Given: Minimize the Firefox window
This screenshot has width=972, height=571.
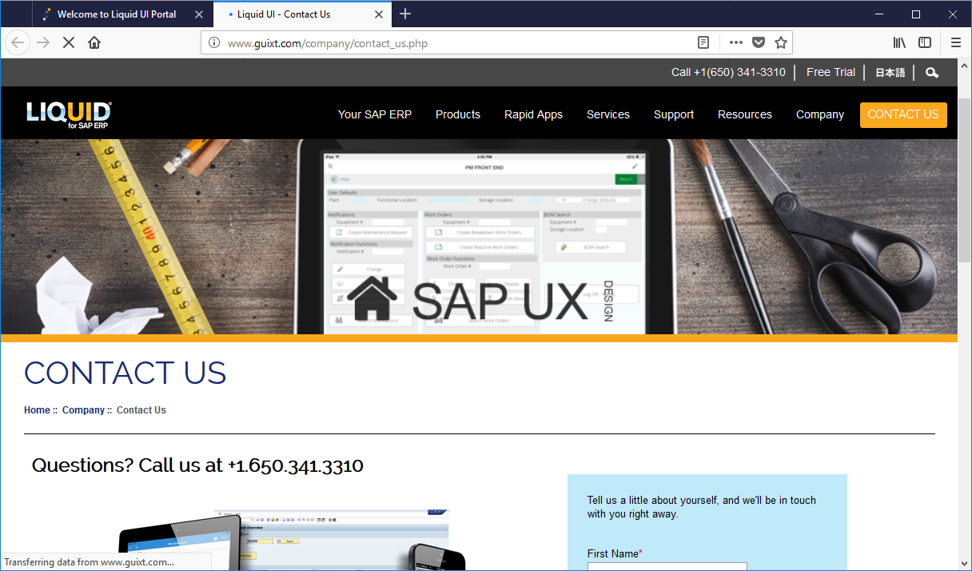Looking at the screenshot, I should click(879, 14).
